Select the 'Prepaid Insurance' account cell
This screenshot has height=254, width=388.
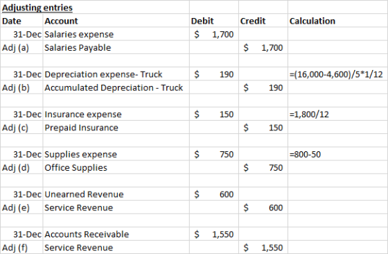pyautogui.click(x=116, y=128)
